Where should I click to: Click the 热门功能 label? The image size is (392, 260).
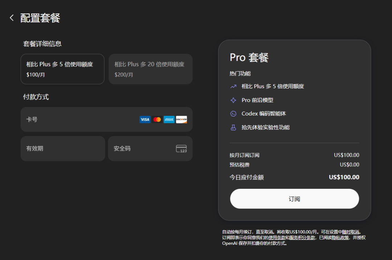(x=240, y=73)
